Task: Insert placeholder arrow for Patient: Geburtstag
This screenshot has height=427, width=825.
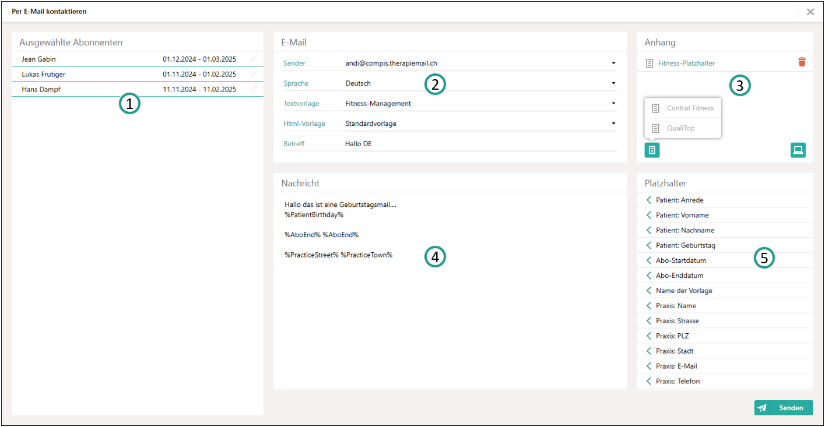Action: click(x=649, y=245)
